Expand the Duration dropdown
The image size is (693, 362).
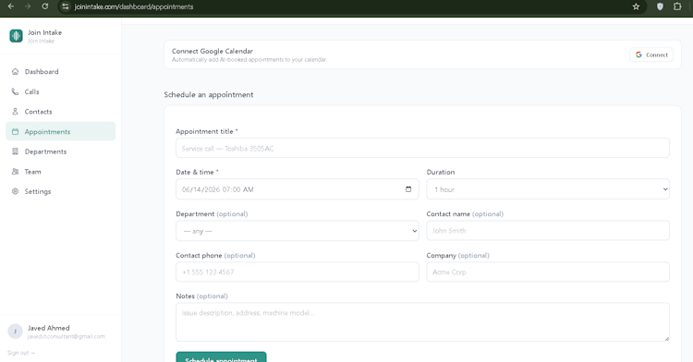(x=548, y=189)
